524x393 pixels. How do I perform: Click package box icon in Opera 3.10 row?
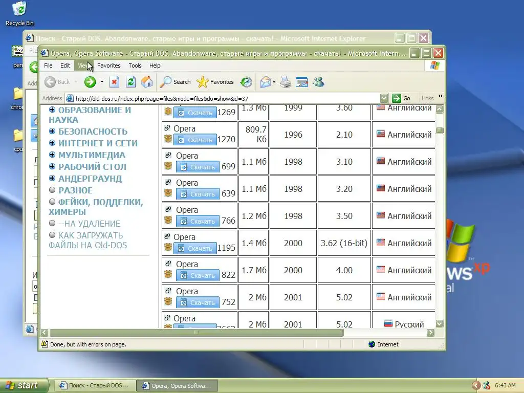[168, 165]
